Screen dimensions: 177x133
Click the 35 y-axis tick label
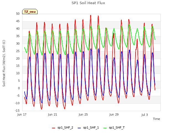(18, 36)
